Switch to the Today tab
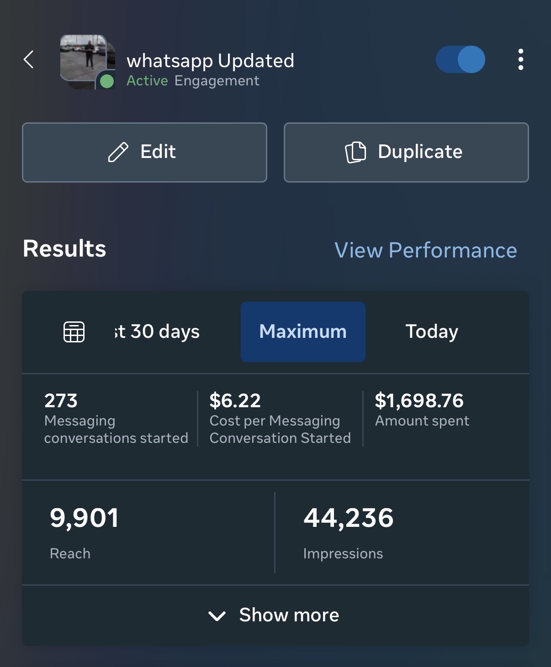The image size is (551, 667). pyautogui.click(x=432, y=331)
